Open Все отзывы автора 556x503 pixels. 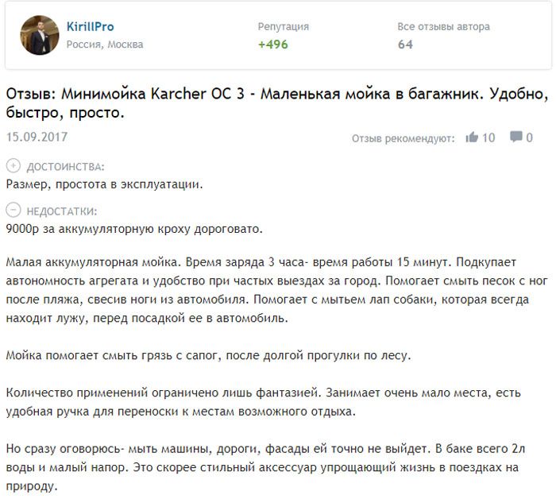click(443, 27)
